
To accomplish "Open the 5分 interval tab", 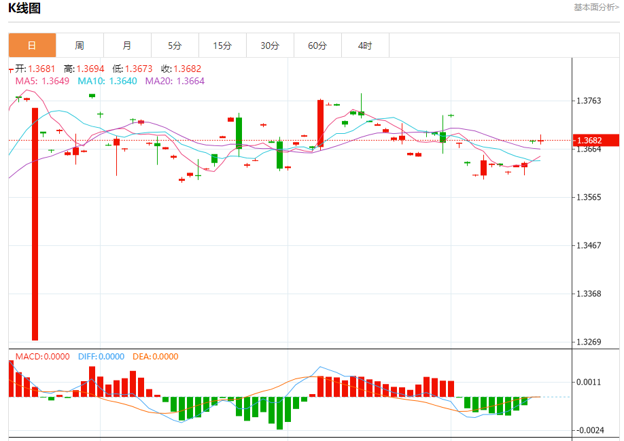I will [175, 46].
